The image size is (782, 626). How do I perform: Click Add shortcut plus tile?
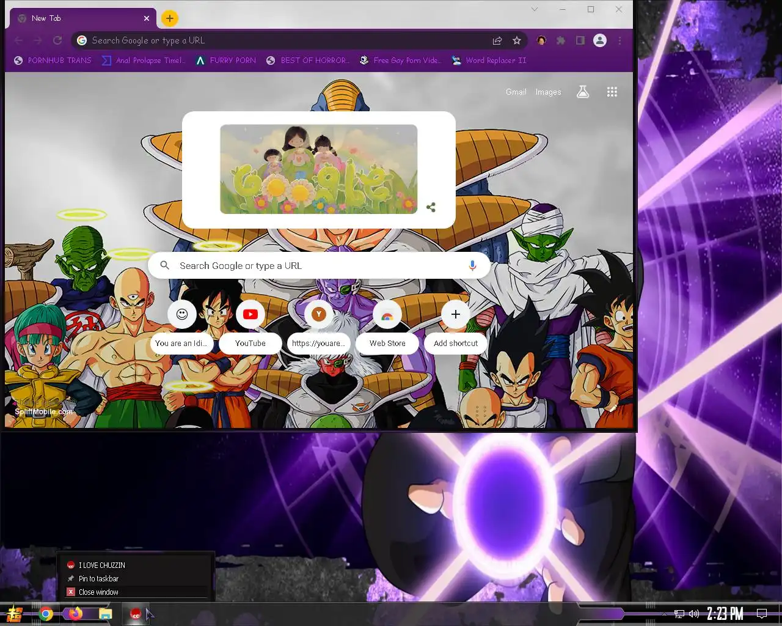click(x=455, y=327)
